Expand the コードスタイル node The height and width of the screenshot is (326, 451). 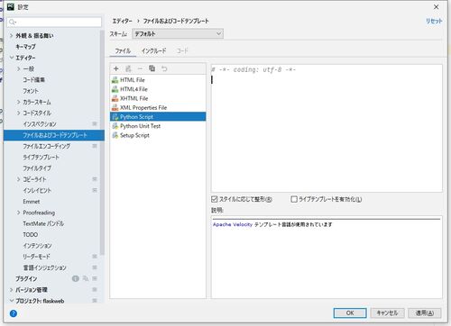tap(19, 113)
